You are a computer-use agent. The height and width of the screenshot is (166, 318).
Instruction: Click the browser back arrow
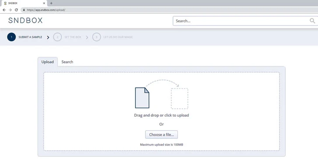[x=4, y=10]
